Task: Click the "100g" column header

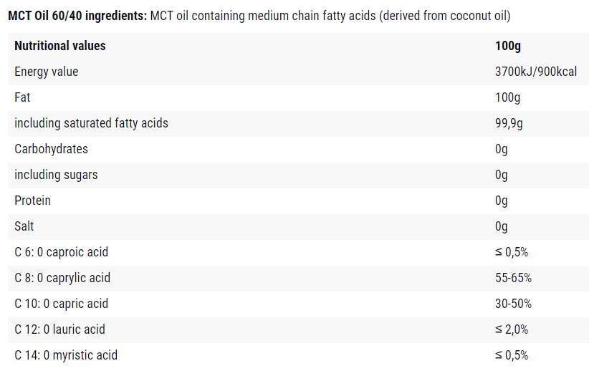Action: (507, 46)
